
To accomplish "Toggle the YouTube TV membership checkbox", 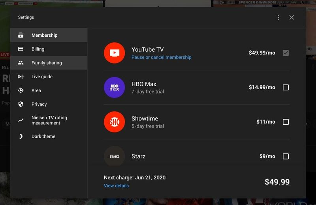I will click(x=286, y=53).
